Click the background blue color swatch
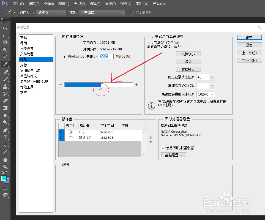 (8, 182)
